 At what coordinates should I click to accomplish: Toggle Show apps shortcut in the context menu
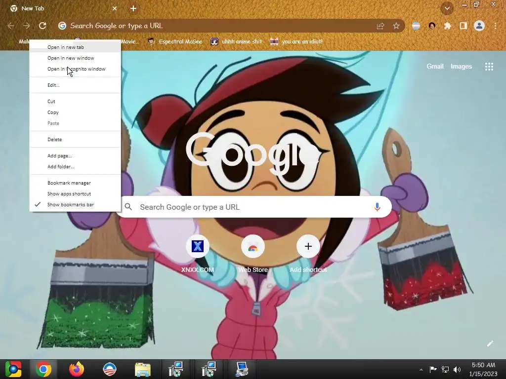pos(75,193)
